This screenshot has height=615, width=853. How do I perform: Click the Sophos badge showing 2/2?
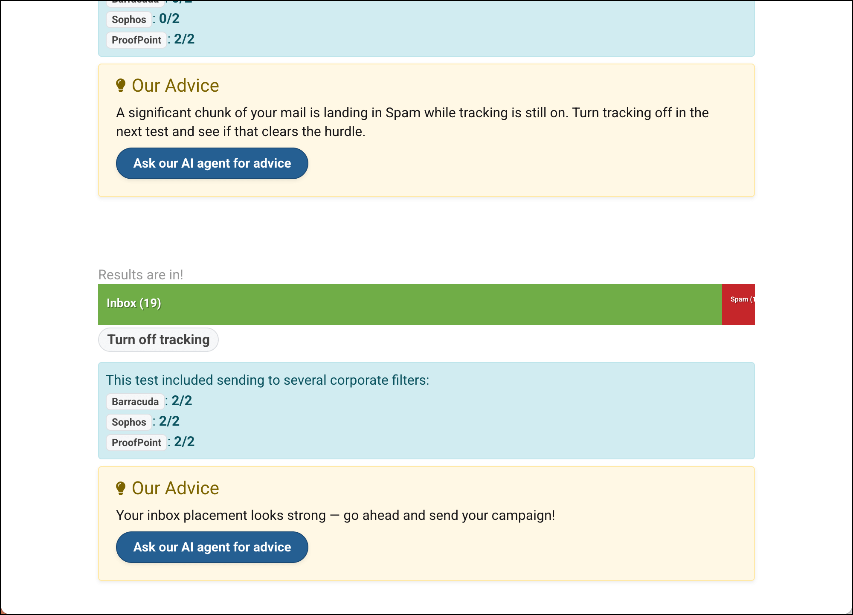129,422
